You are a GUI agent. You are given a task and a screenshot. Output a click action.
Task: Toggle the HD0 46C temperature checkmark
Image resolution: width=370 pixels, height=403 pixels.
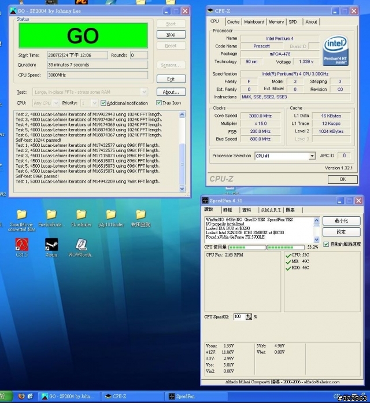(x=288, y=268)
